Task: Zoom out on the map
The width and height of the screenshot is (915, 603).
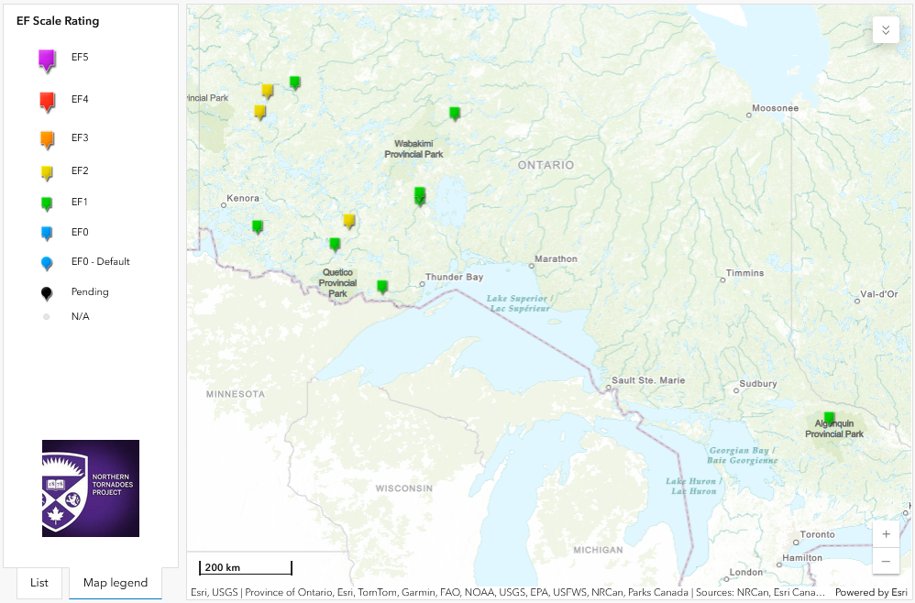Action: [x=886, y=561]
